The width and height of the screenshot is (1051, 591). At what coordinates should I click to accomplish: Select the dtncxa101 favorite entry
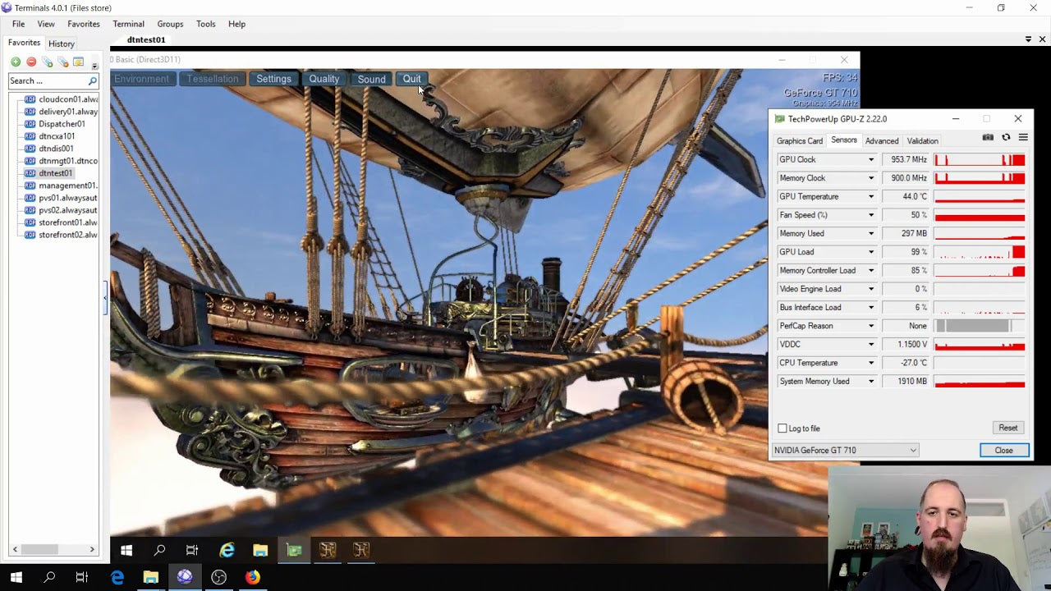click(x=57, y=136)
